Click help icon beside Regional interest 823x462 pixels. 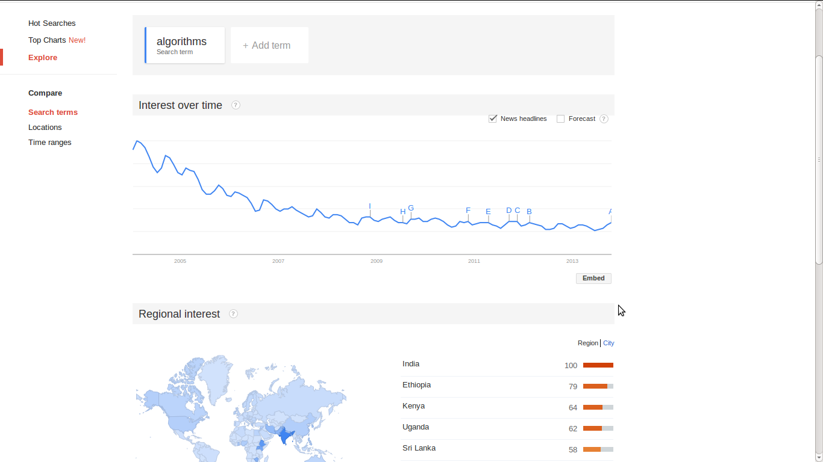(x=233, y=314)
